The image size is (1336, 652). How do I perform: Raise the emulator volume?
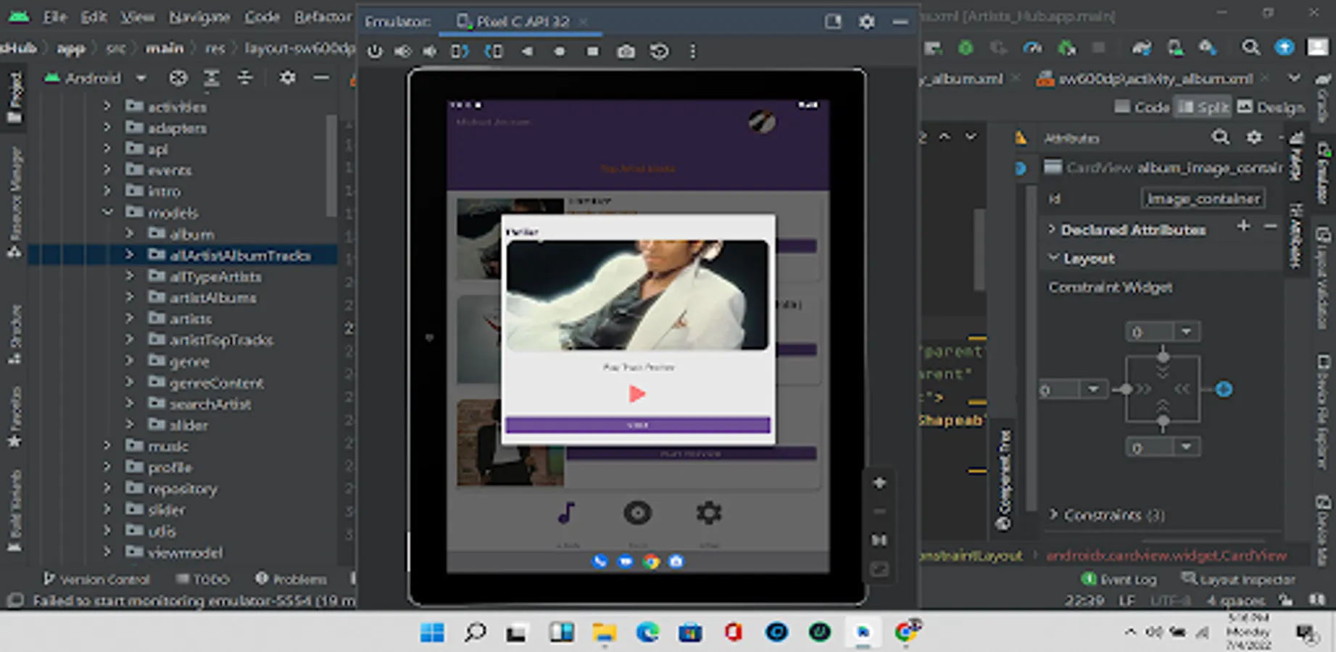[402, 51]
